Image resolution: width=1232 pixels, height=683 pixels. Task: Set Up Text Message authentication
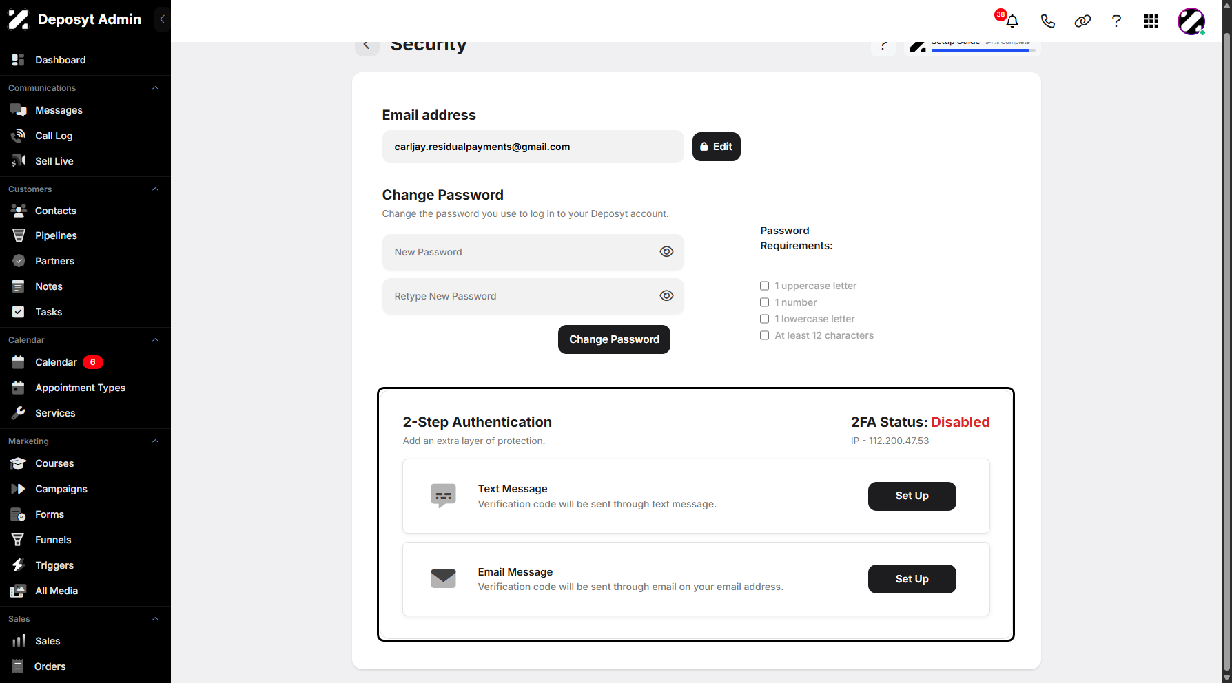(x=912, y=496)
